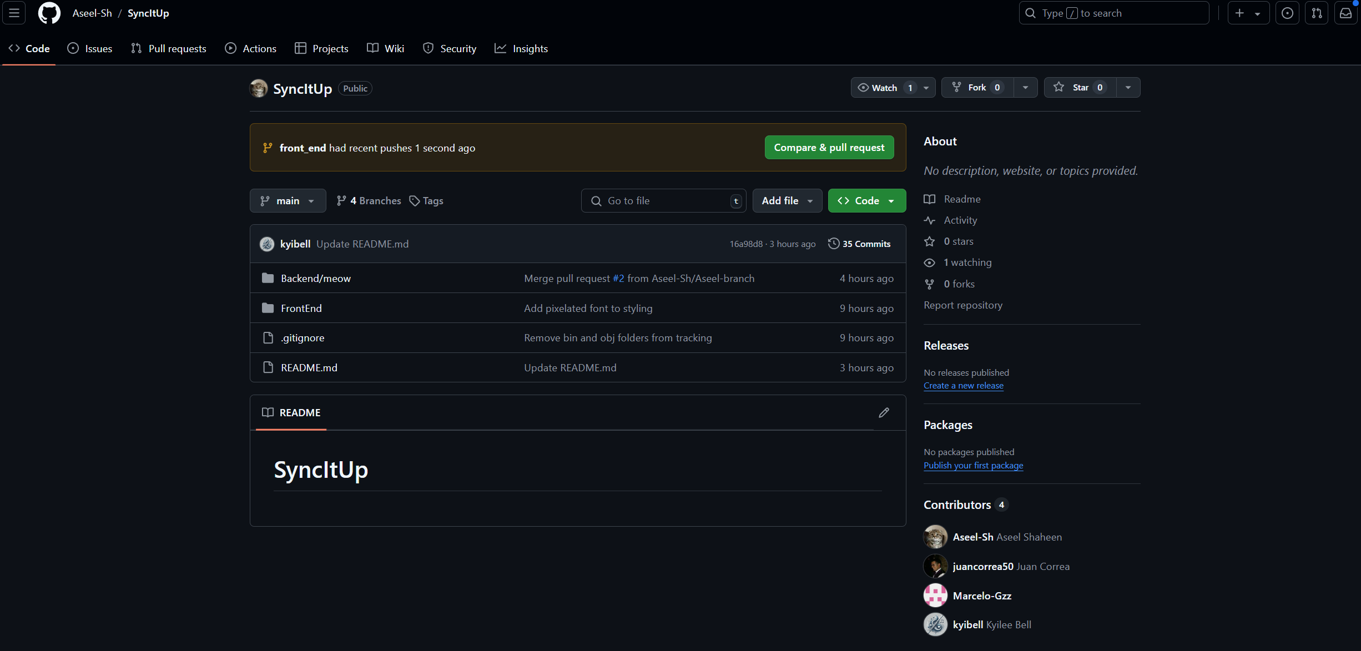Open the hamburger navigation menu

pos(14,13)
